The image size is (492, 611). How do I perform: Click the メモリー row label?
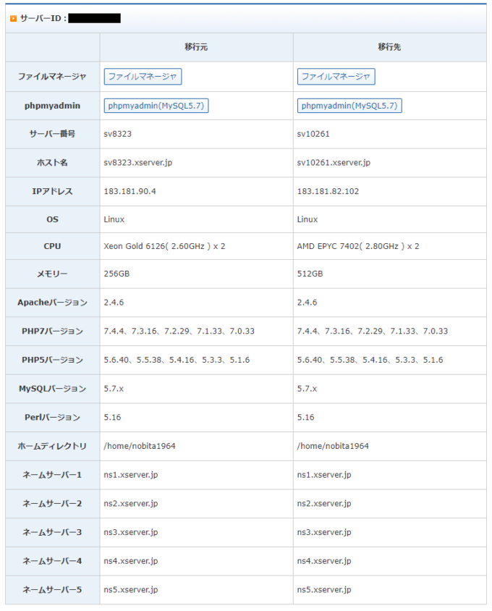coord(52,274)
